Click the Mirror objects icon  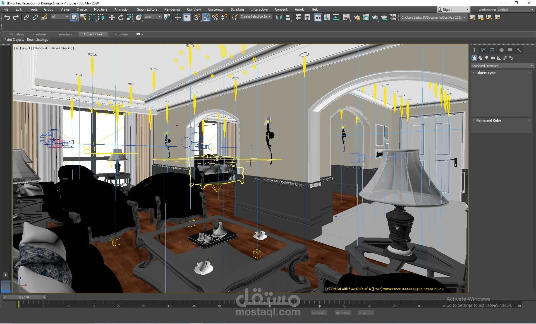point(278,18)
